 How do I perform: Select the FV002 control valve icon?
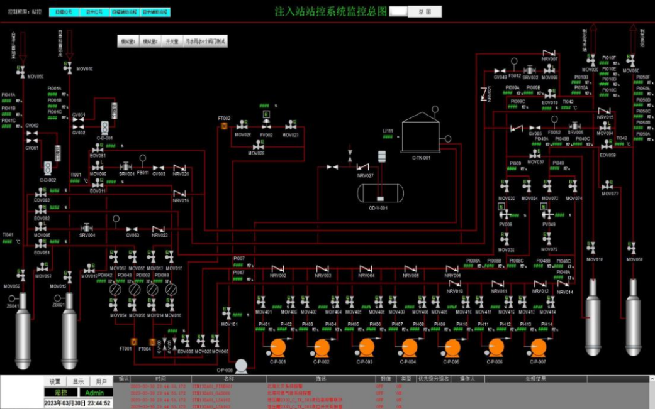266,126
